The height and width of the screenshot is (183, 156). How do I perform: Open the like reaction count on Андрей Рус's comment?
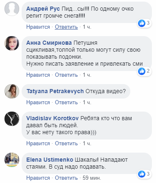(x=144, y=23)
